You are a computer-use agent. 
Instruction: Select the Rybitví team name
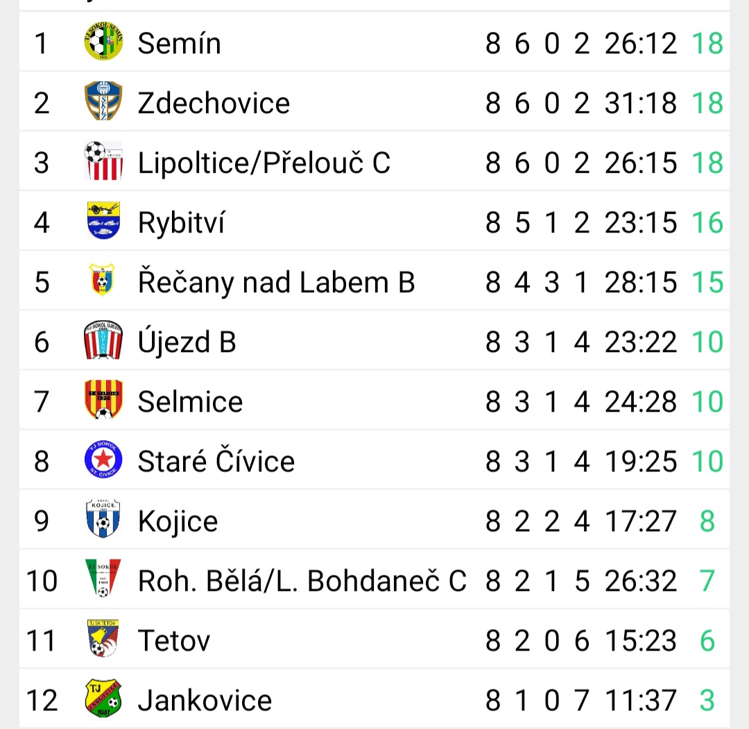[x=181, y=223]
